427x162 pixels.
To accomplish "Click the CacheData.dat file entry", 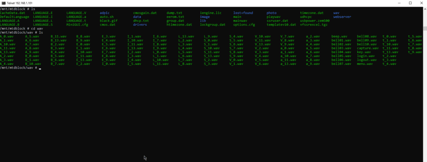I will click(13, 13).
